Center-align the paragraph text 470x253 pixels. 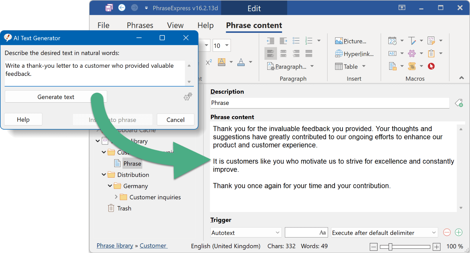pos(283,53)
